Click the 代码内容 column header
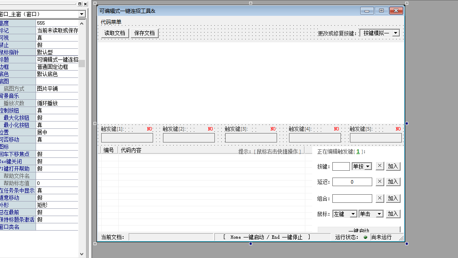This screenshot has width=458, height=258. click(x=131, y=150)
